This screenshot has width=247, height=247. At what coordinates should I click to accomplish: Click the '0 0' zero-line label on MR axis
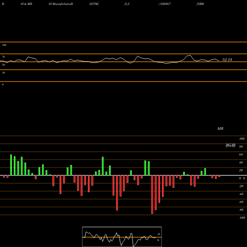pyautogui.click(x=242, y=178)
